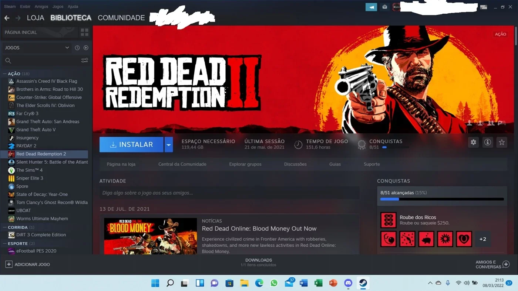Collapse the ESPORTE category
This screenshot has height=291, width=518.
coord(5,244)
